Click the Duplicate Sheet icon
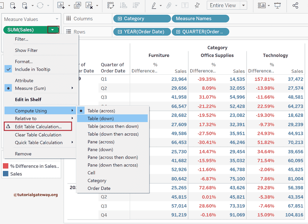Viewport: 308px width, 224px height. (x=77, y=5)
